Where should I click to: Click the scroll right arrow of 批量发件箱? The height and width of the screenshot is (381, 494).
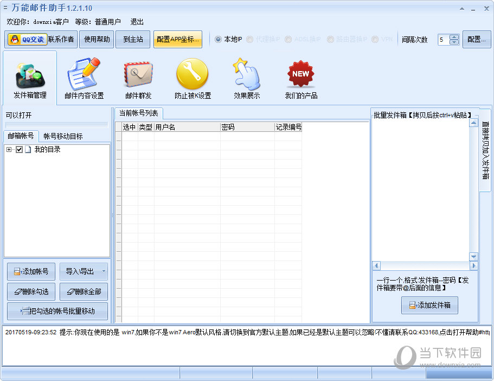point(473,265)
